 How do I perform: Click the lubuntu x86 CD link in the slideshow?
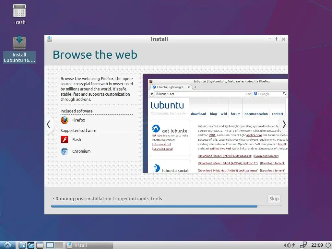(161, 144)
